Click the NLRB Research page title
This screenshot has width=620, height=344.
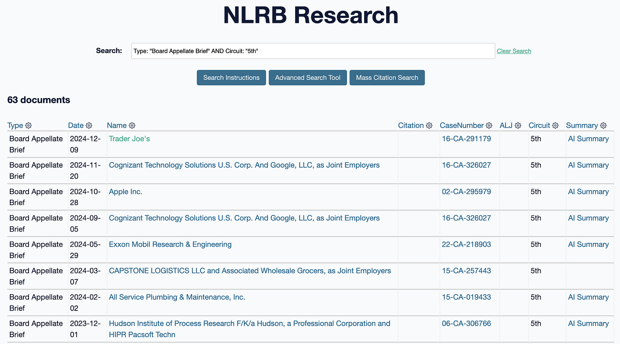tap(310, 15)
